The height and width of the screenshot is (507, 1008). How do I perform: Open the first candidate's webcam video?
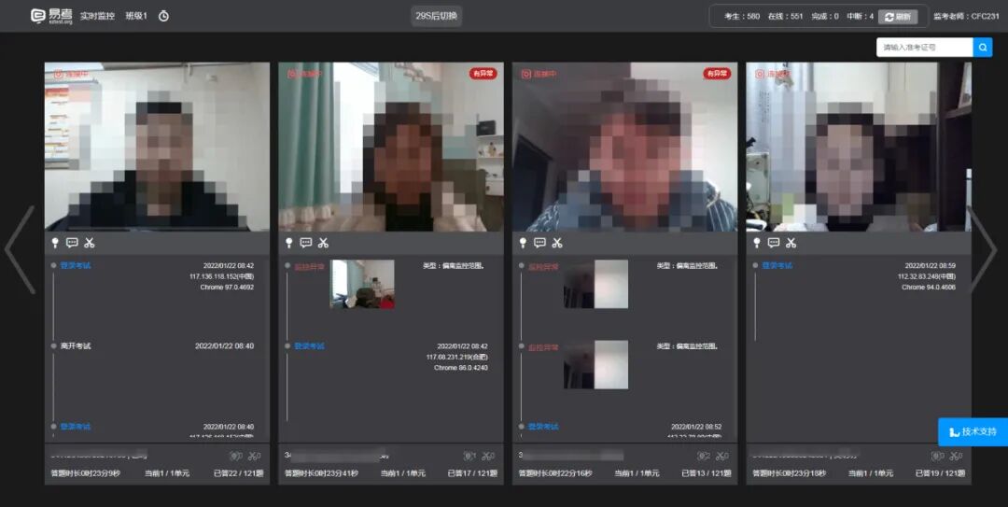point(157,147)
